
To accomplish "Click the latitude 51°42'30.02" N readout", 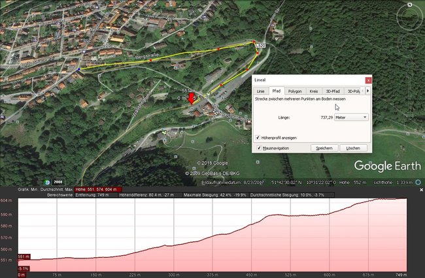I will (x=286, y=183).
